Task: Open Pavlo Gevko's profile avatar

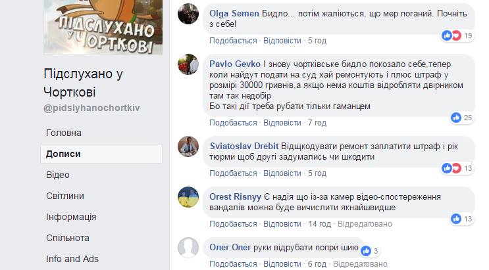Action: (188, 64)
